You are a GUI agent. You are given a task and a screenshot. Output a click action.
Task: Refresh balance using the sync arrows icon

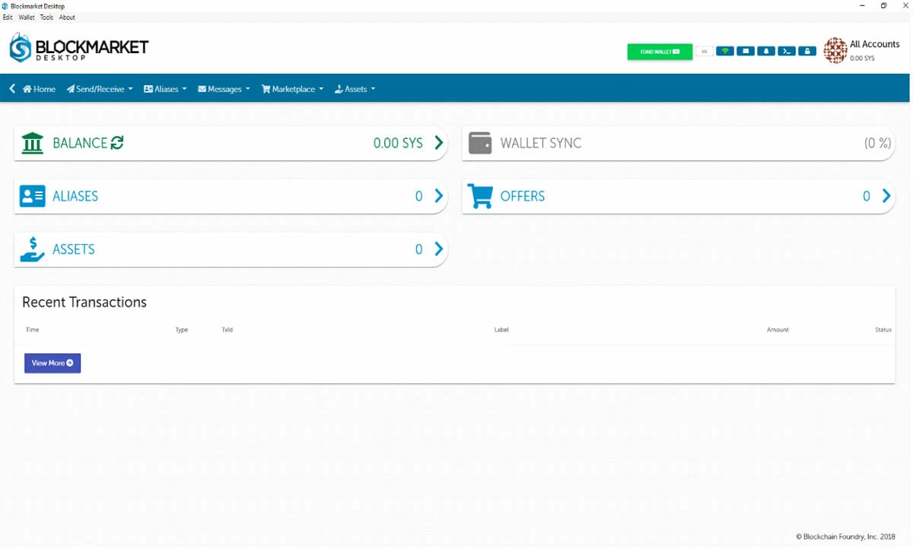click(x=117, y=143)
